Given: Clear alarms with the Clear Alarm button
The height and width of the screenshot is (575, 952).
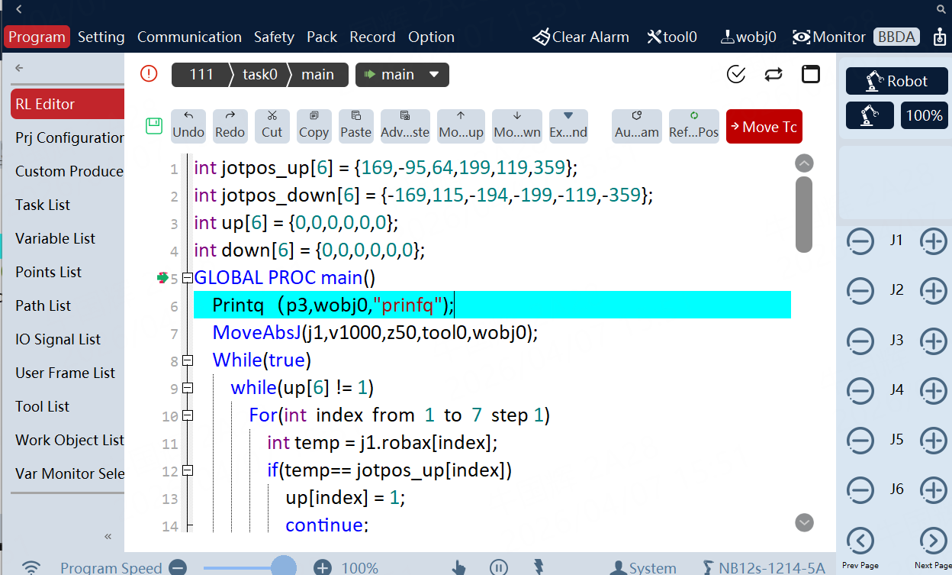Looking at the screenshot, I should click(581, 36).
